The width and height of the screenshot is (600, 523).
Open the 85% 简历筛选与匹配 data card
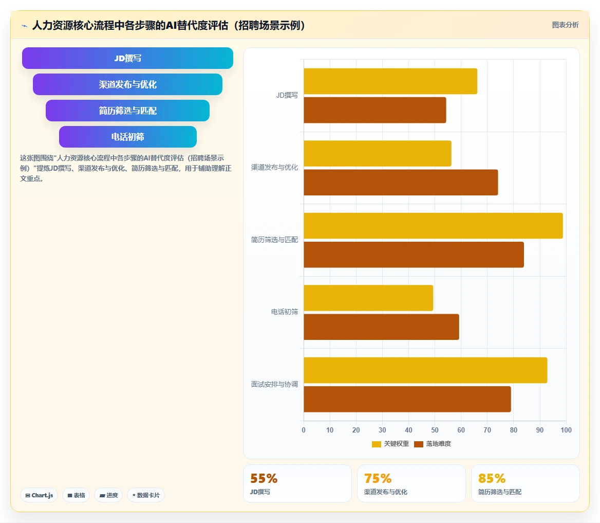(x=526, y=483)
